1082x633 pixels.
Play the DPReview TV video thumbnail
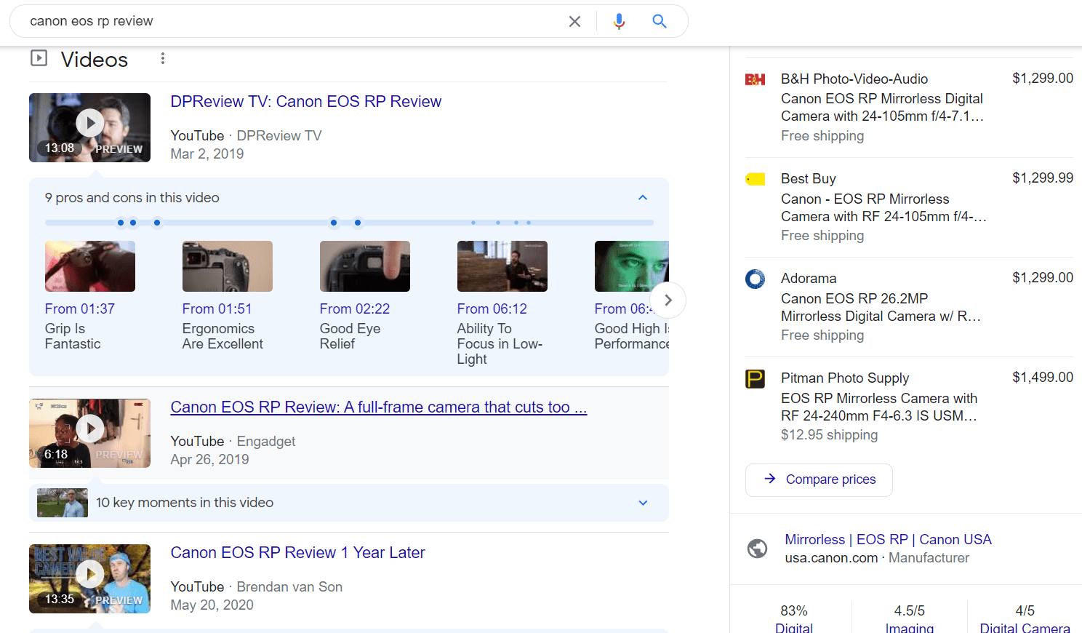(89, 127)
